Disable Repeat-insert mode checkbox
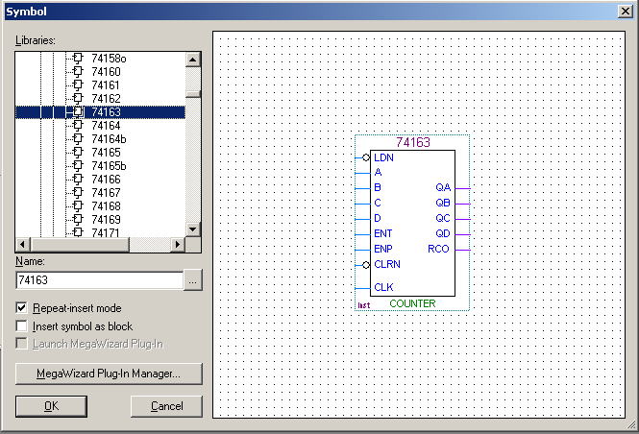 [21, 308]
